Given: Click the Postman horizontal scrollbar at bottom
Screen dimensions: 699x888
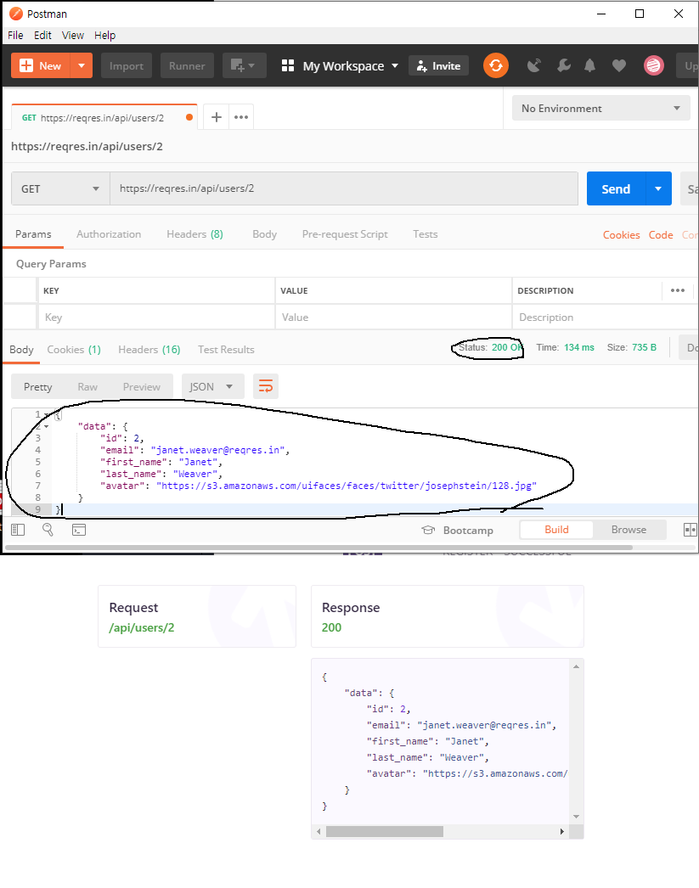Looking at the screenshot, I should (x=318, y=548).
